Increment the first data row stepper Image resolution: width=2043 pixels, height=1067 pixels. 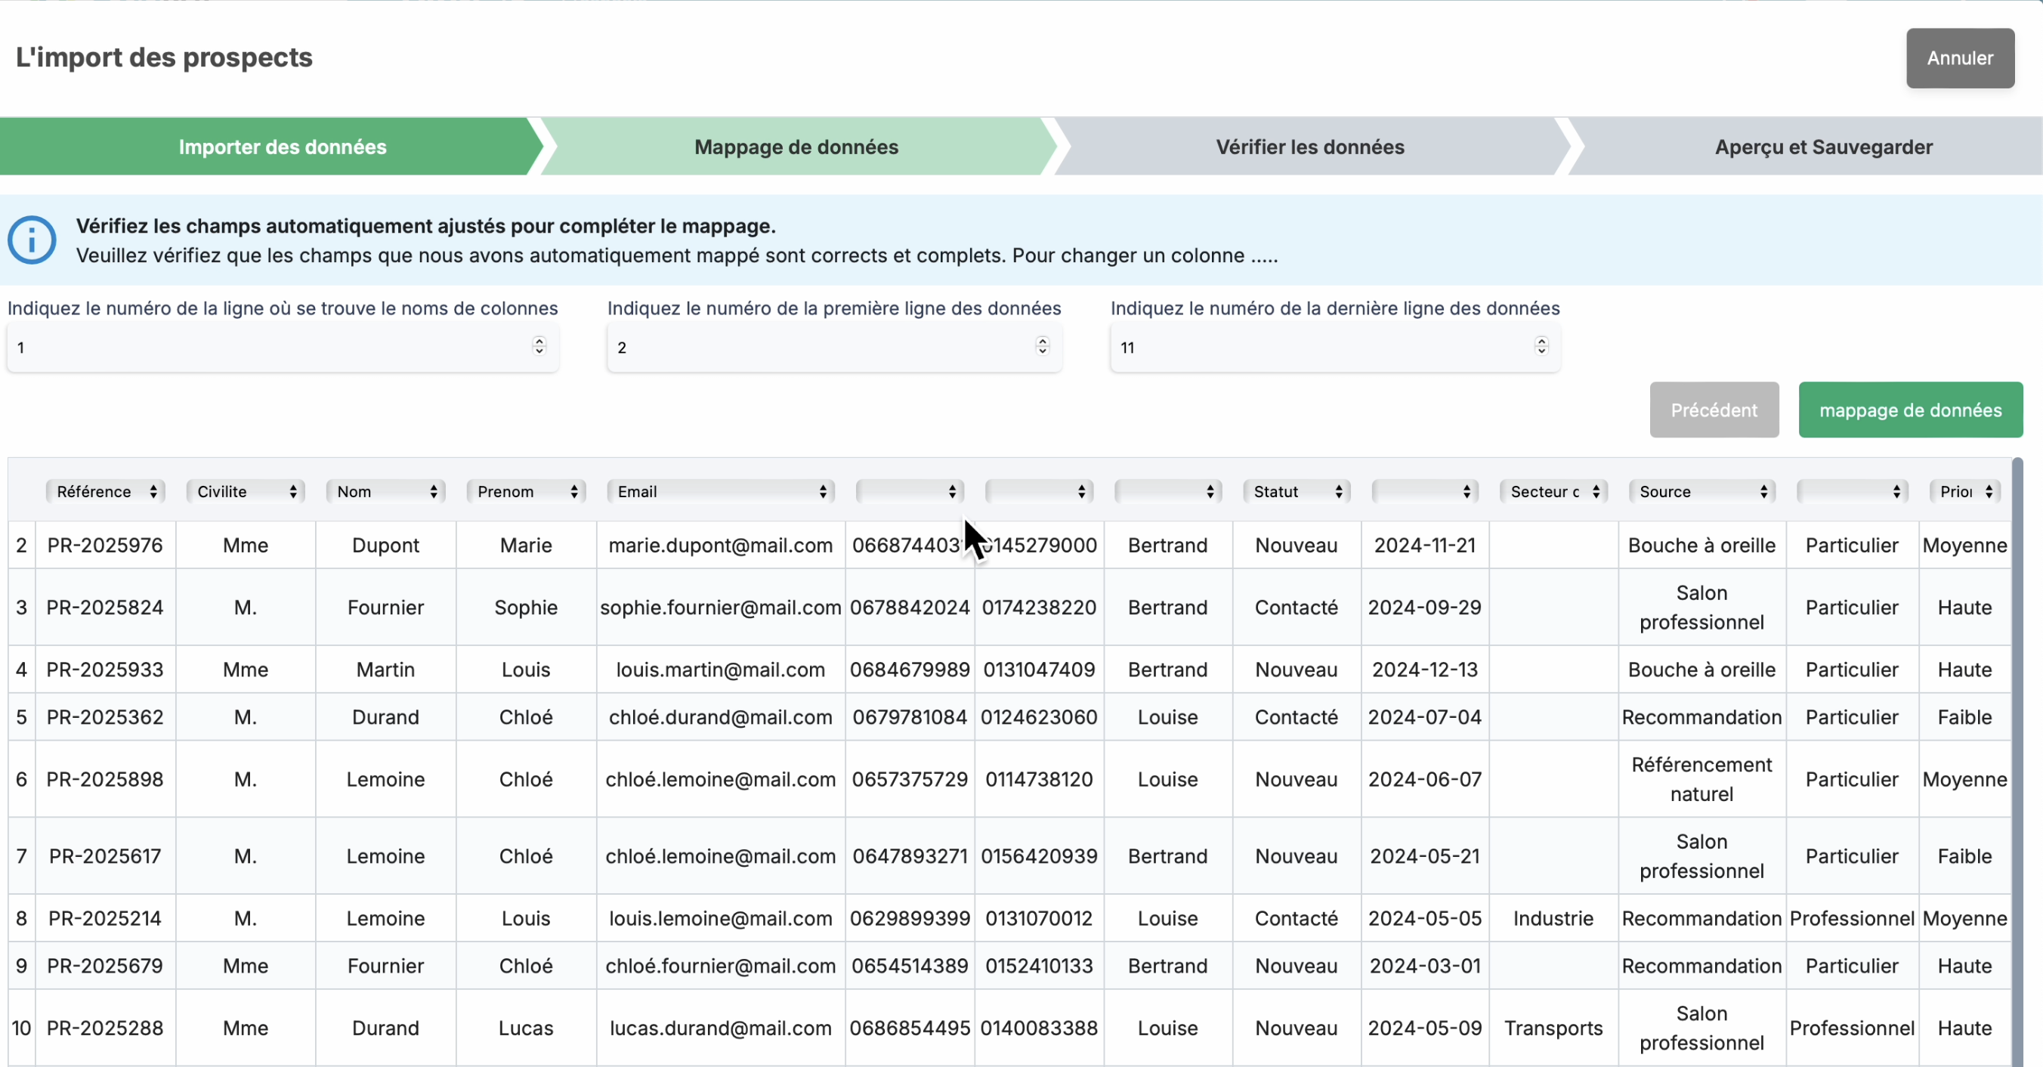(x=1042, y=341)
